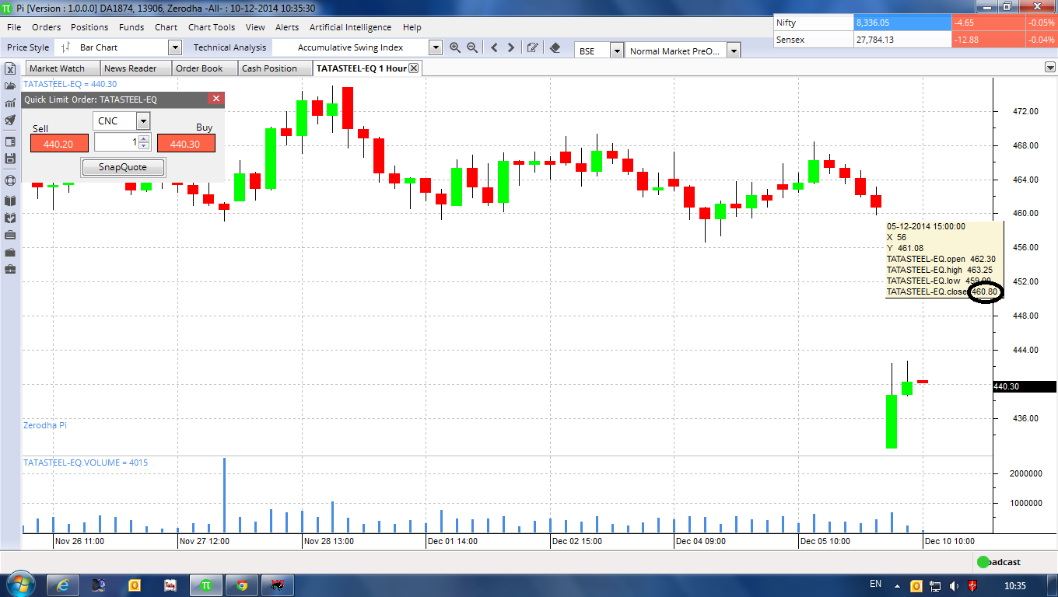Open the Artificial Intelligence menu

(x=351, y=27)
